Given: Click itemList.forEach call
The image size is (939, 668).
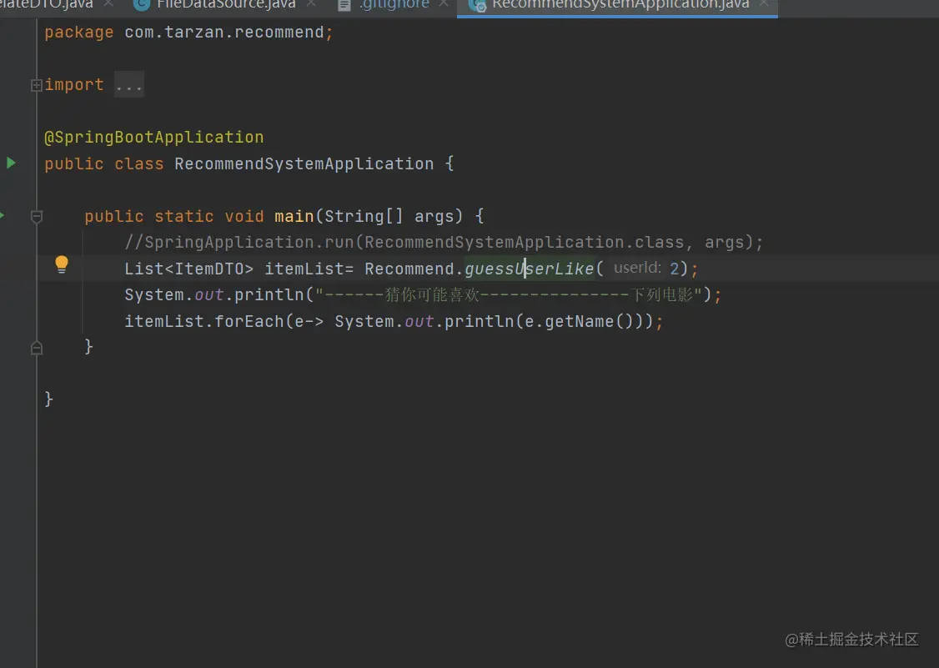Looking at the screenshot, I should [x=204, y=322].
